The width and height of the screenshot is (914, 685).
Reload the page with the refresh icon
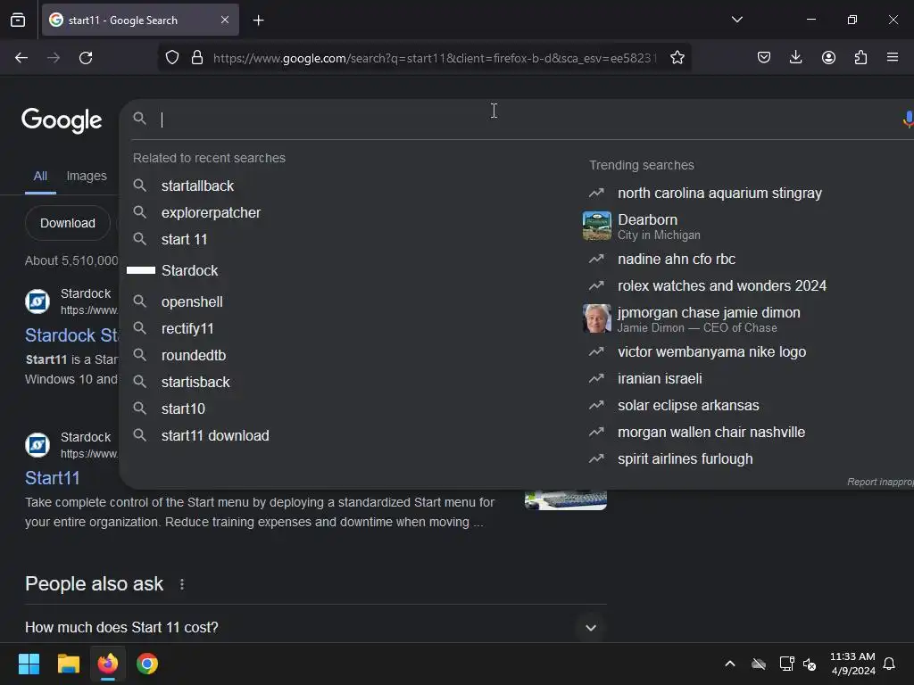[x=86, y=58]
